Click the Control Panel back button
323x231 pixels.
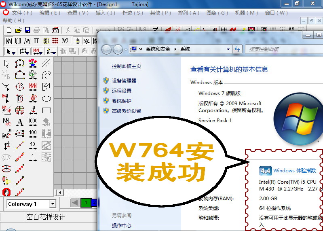[x=106, y=49]
